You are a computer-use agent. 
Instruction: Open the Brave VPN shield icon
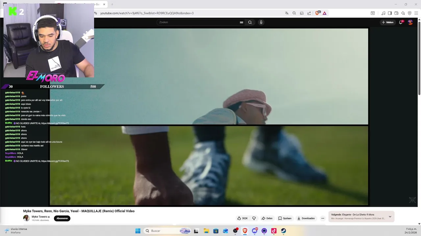click(409, 13)
